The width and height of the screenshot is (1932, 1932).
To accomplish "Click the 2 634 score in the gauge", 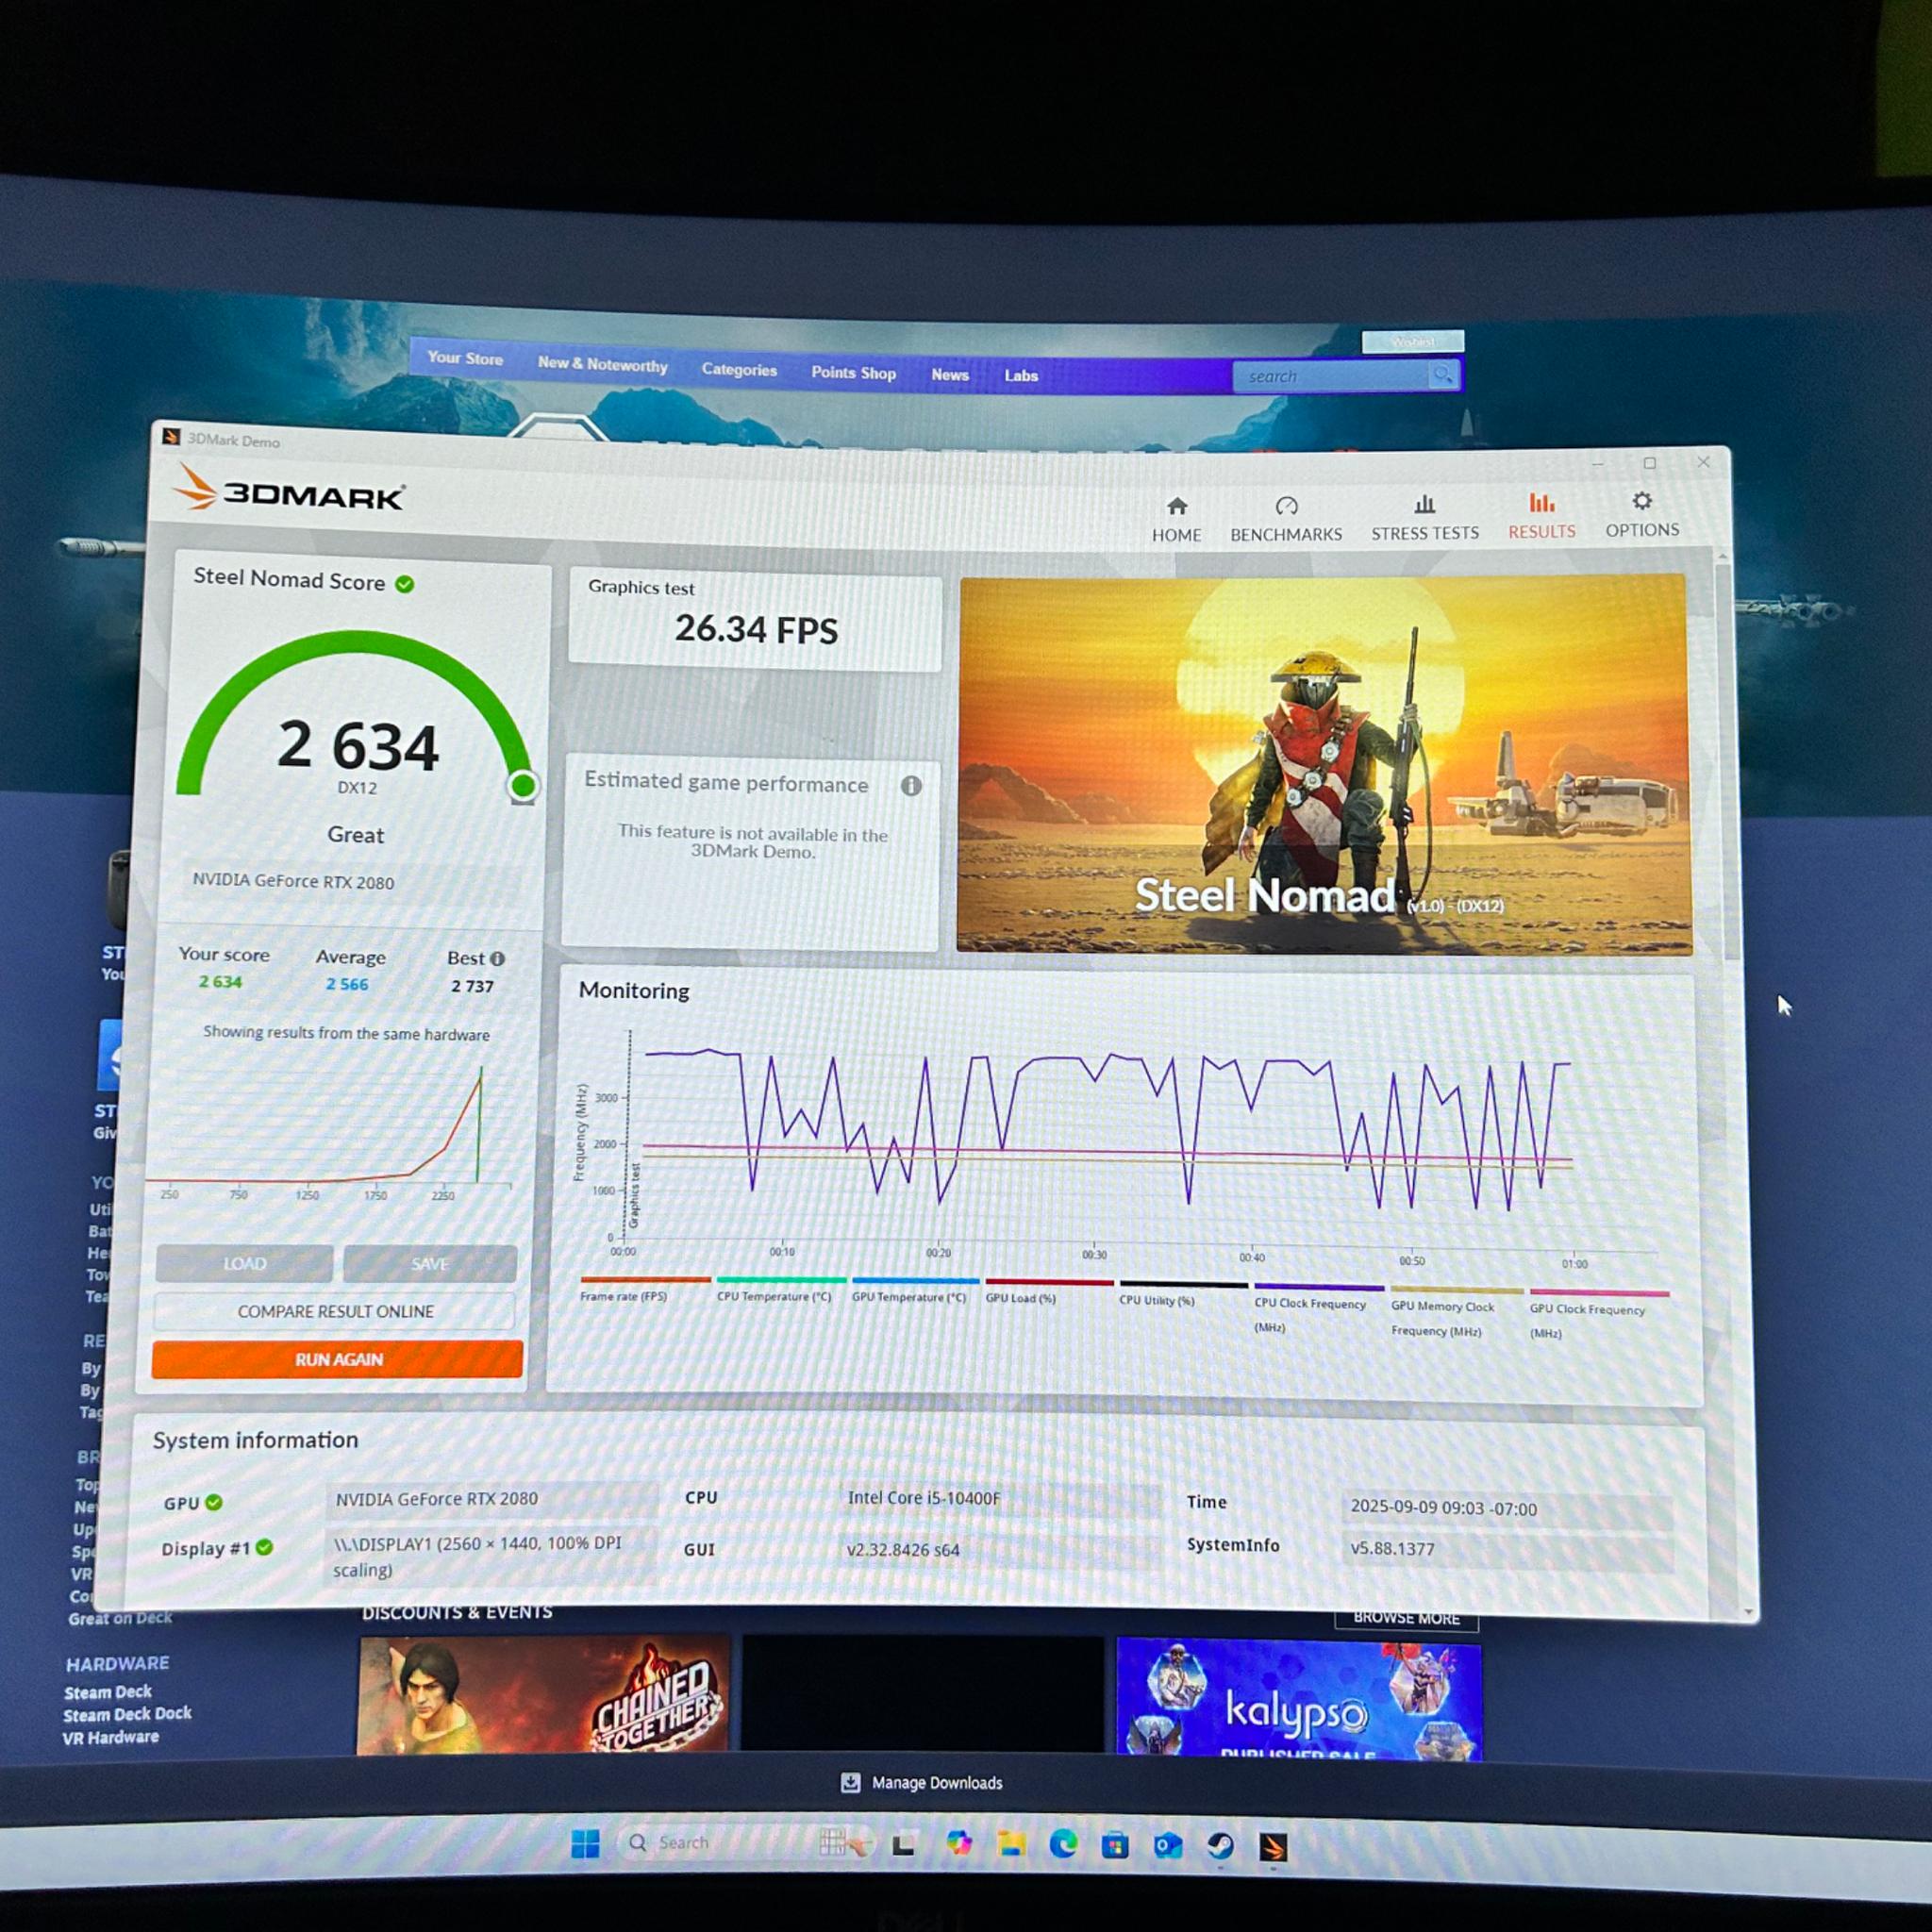I will [358, 745].
